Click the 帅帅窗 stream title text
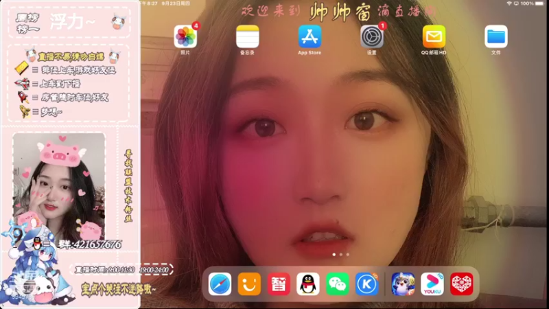 (x=340, y=12)
